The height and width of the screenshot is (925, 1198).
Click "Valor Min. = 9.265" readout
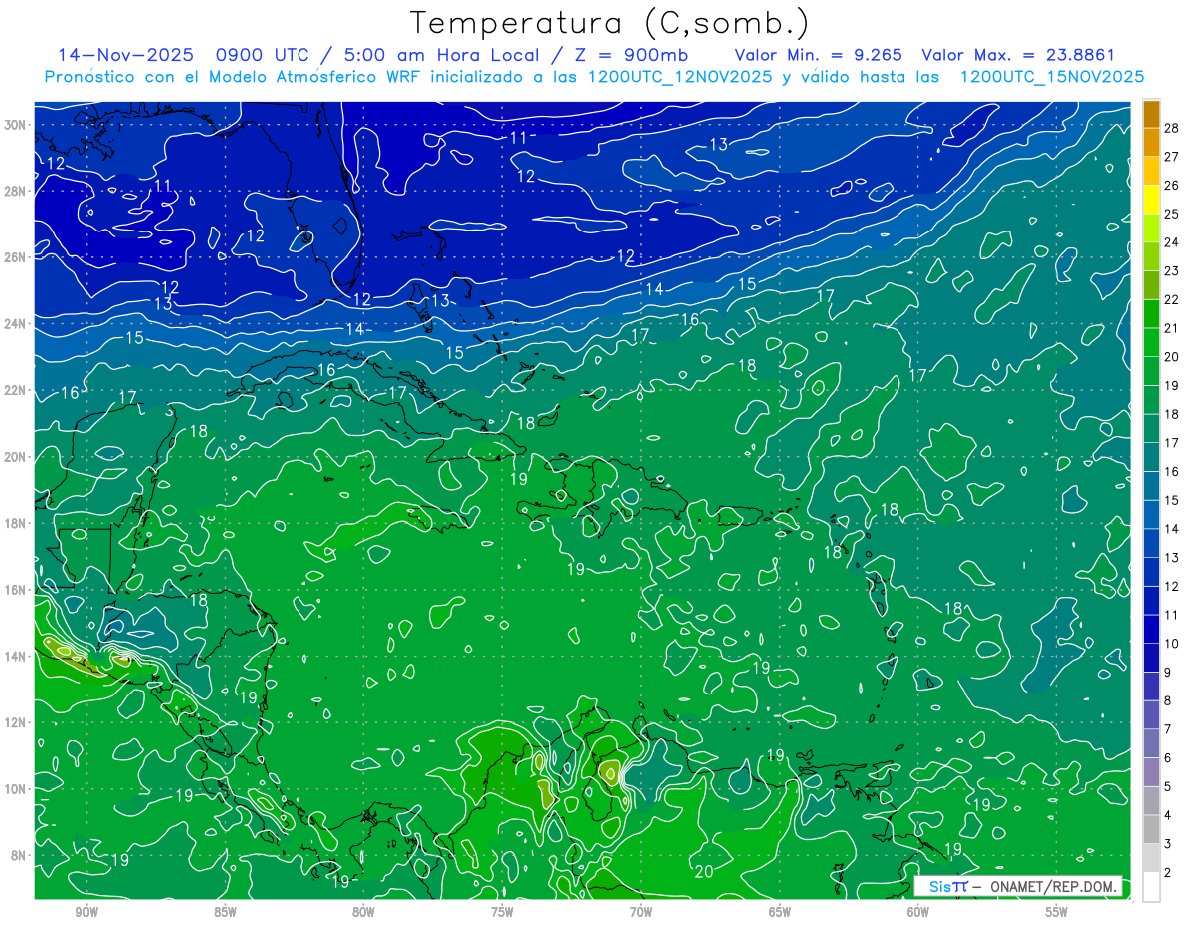click(x=820, y=55)
